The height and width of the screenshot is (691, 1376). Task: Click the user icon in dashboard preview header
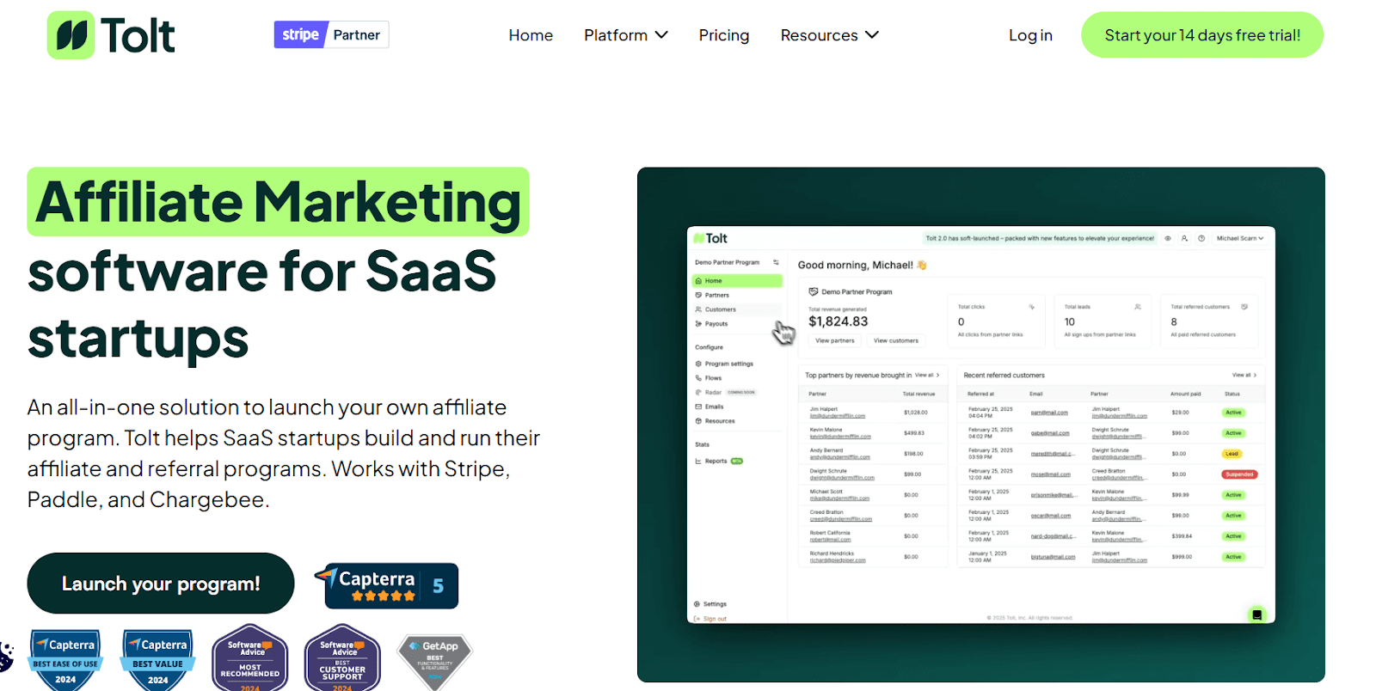(x=1184, y=238)
